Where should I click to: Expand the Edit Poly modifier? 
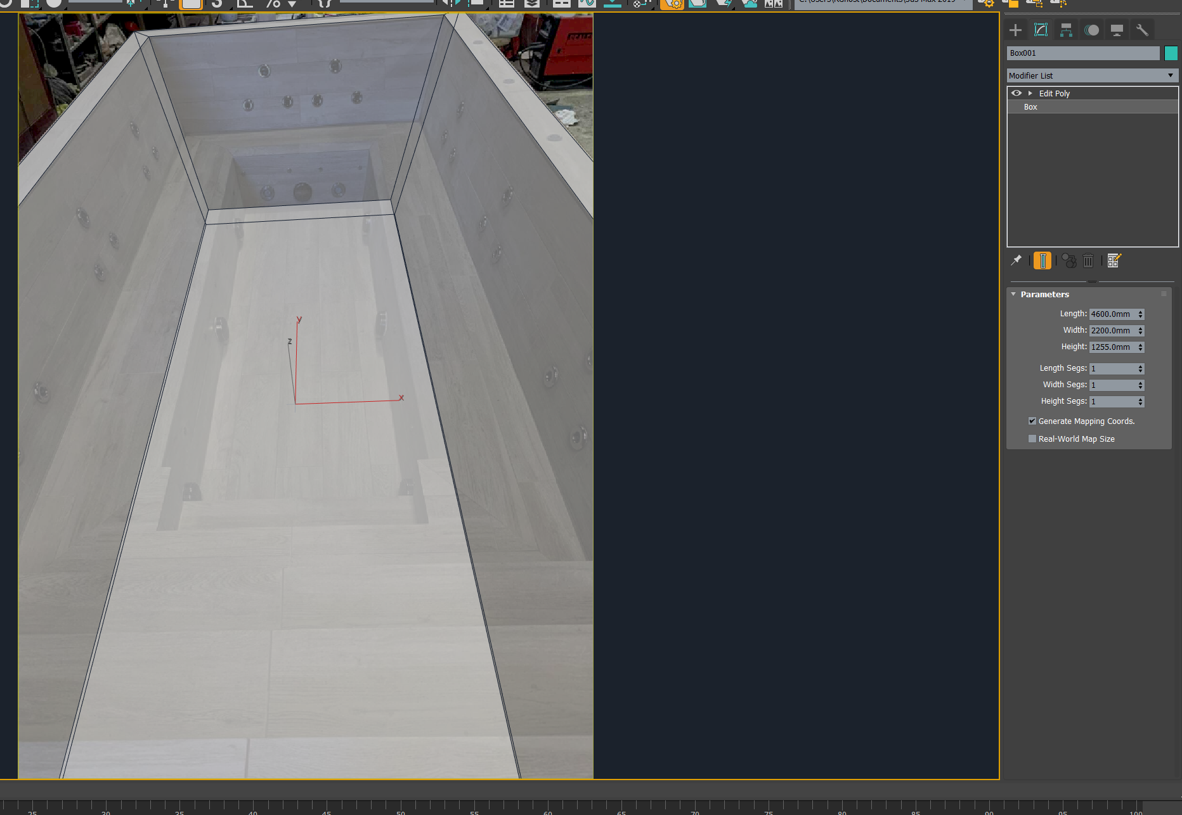pos(1029,93)
